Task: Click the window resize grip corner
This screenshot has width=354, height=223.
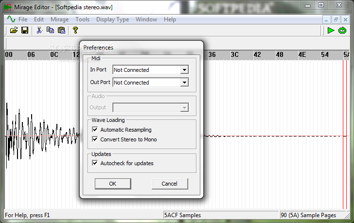Action: point(347,216)
